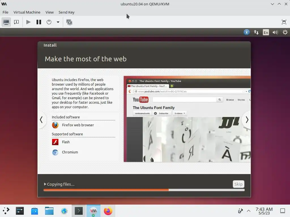290x217 pixels.
Task: Expand hidden system tray icons
Action: pyautogui.click(x=249, y=211)
